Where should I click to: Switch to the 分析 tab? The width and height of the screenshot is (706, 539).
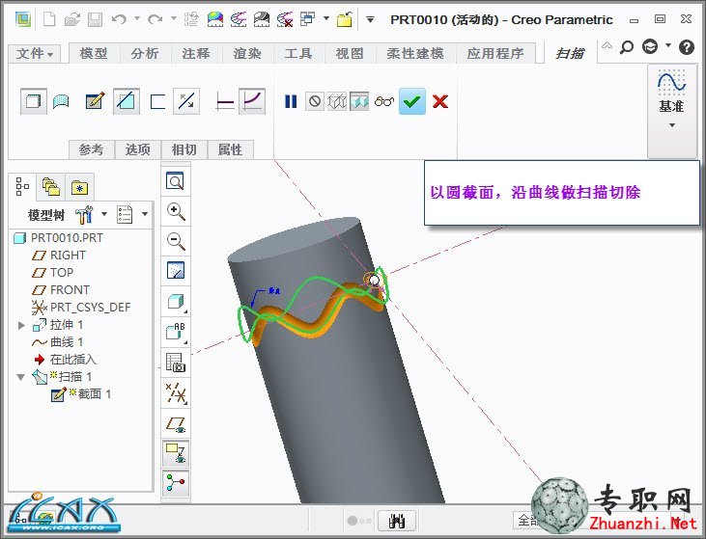145,53
